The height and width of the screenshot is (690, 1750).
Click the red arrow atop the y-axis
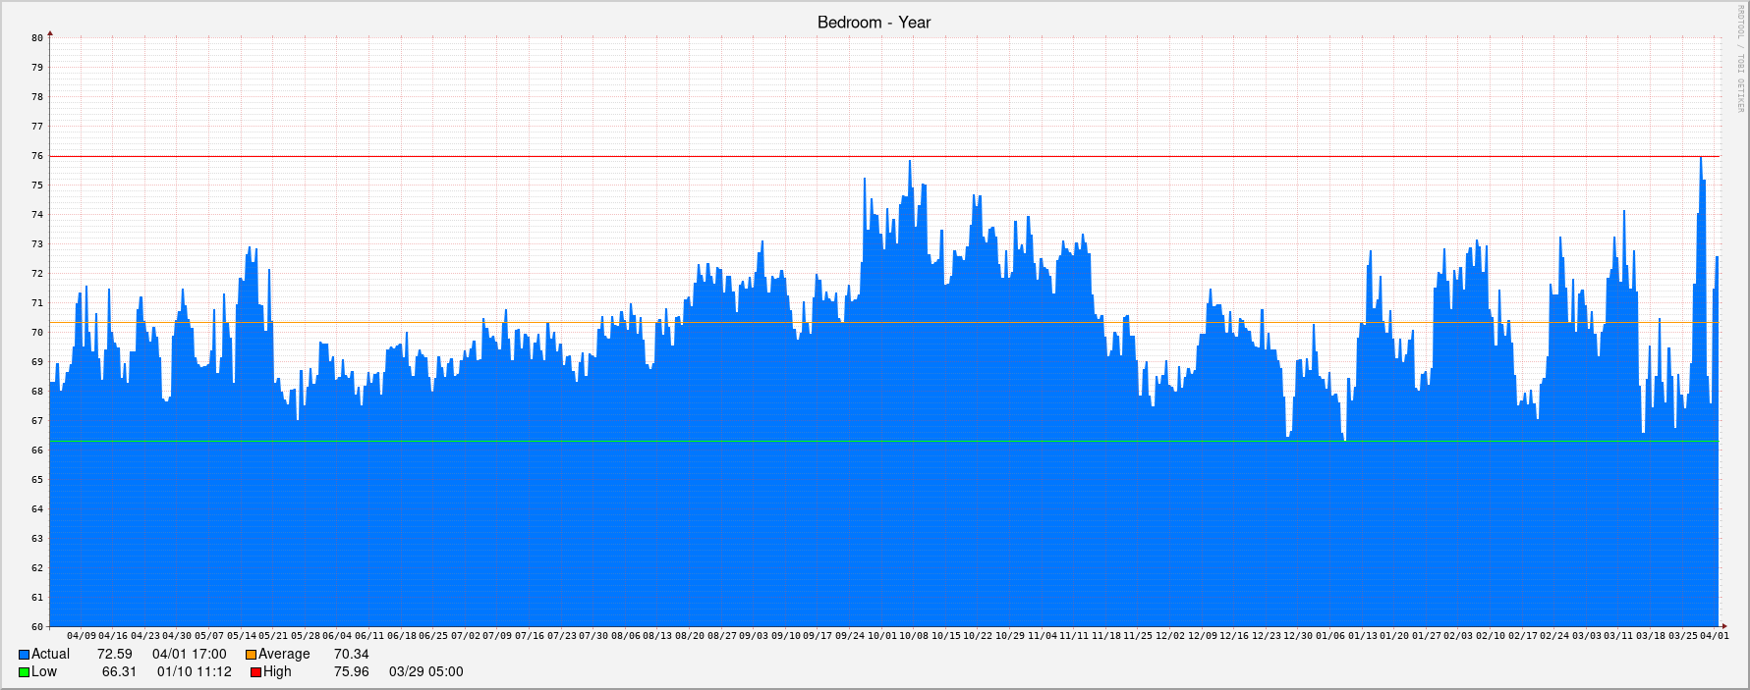coord(50,34)
